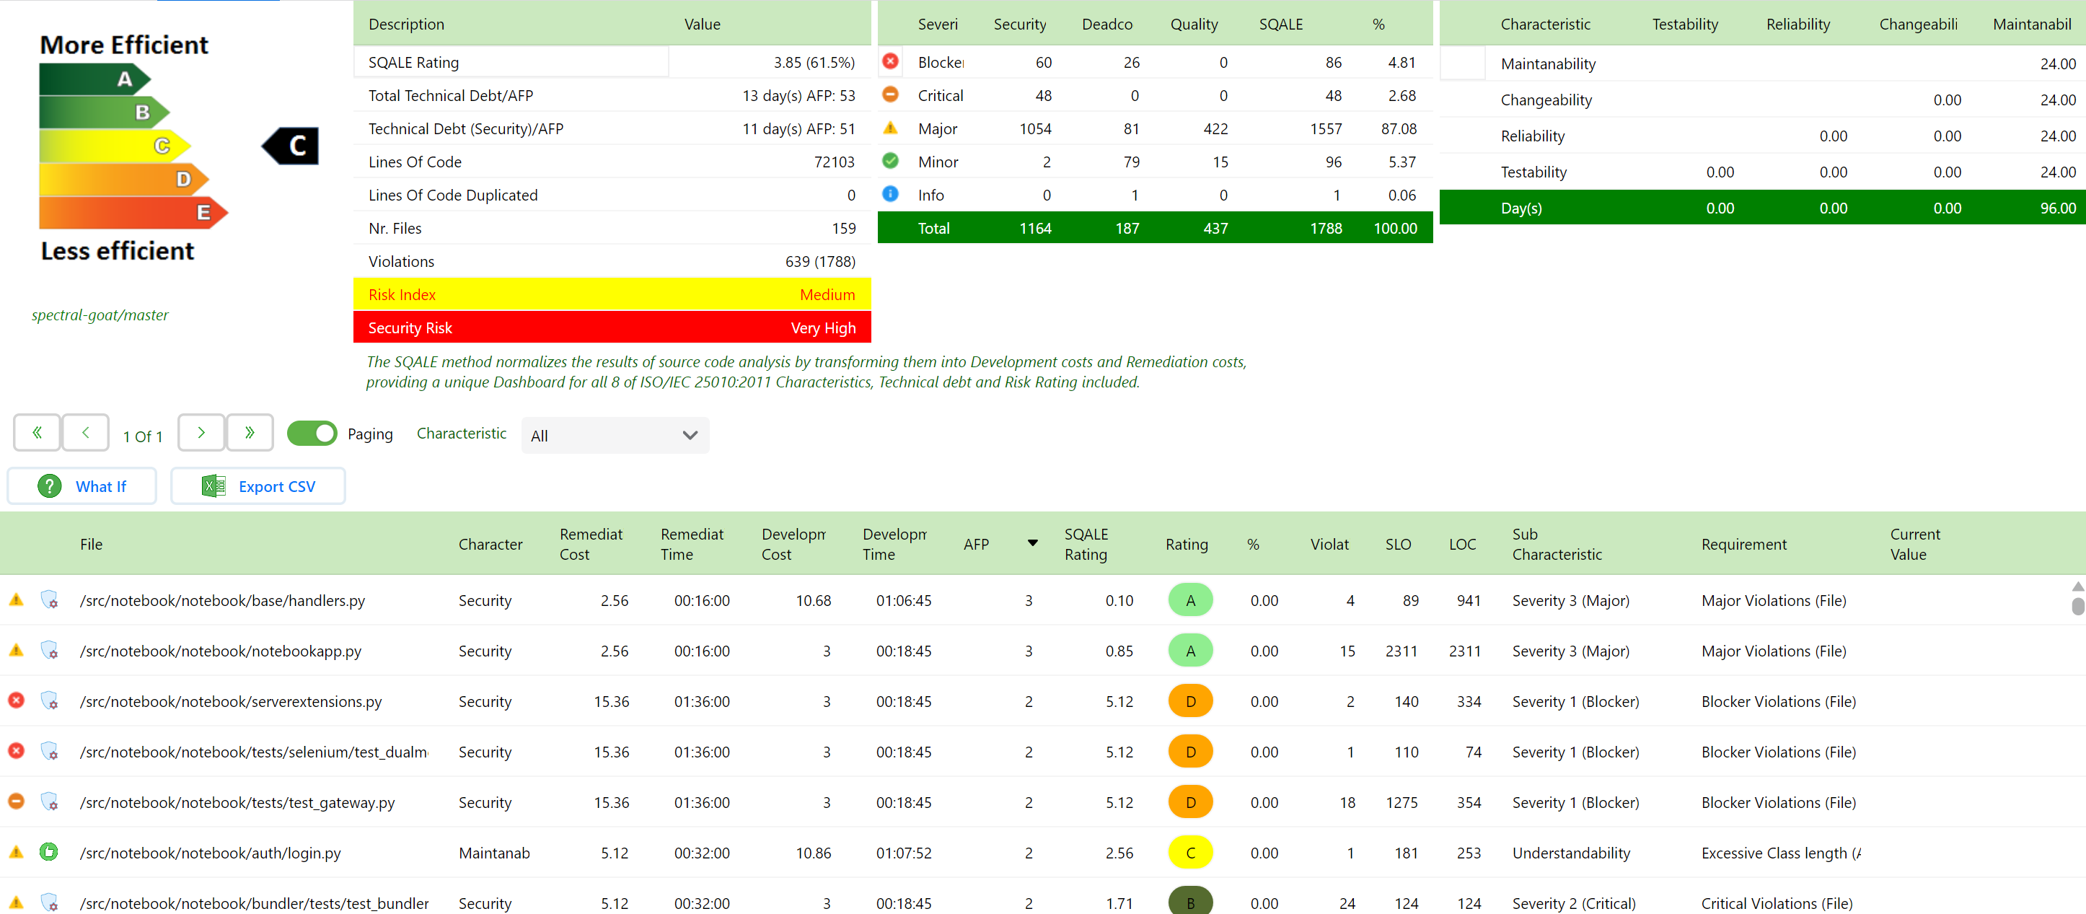
Task: Sort by the SQALE Rating column header
Action: point(1085,544)
